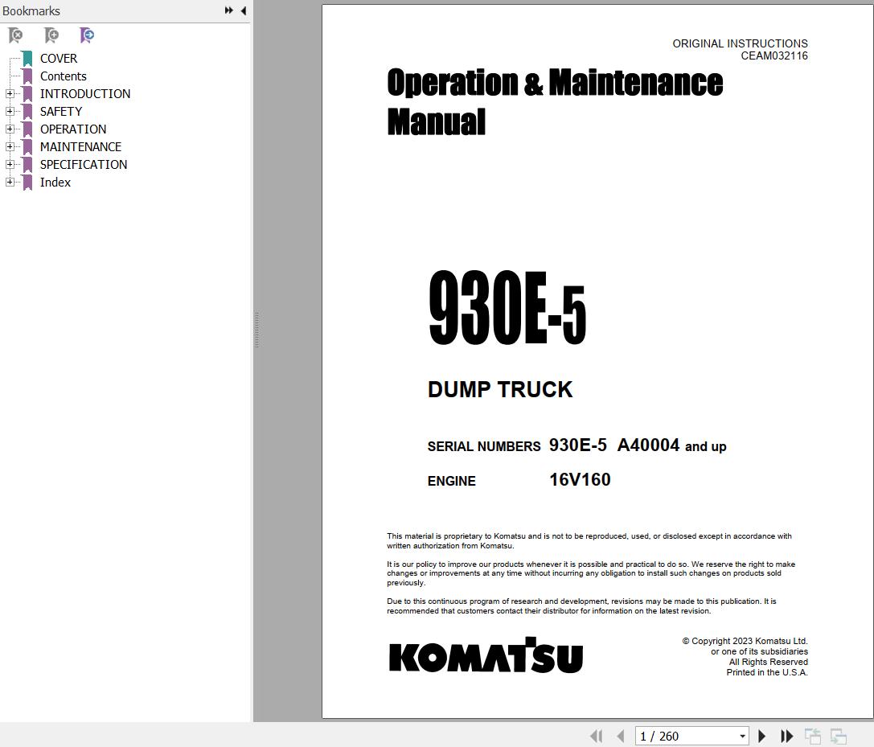
Task: Jump to the last page button
Action: click(786, 737)
